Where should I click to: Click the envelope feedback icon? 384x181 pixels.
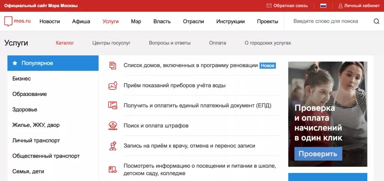269,6
